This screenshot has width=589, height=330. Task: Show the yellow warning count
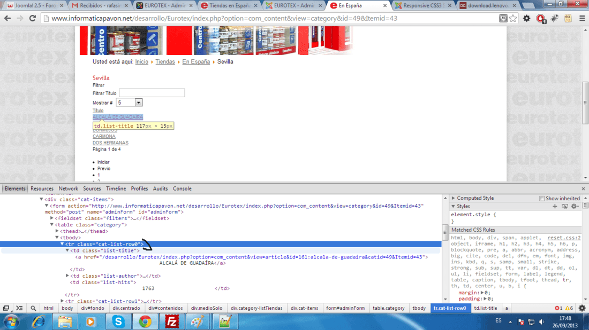click(x=569, y=308)
